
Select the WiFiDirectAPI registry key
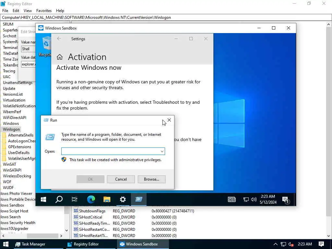pos(15,117)
